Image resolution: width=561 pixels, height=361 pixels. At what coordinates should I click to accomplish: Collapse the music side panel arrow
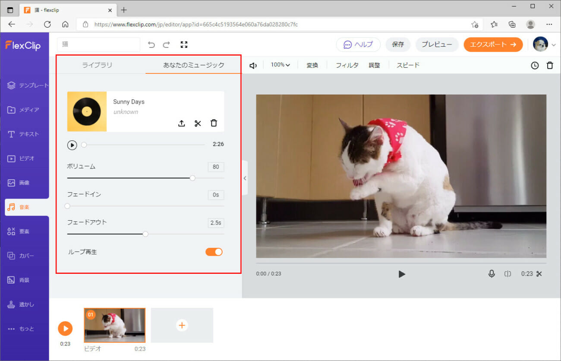[x=245, y=178]
